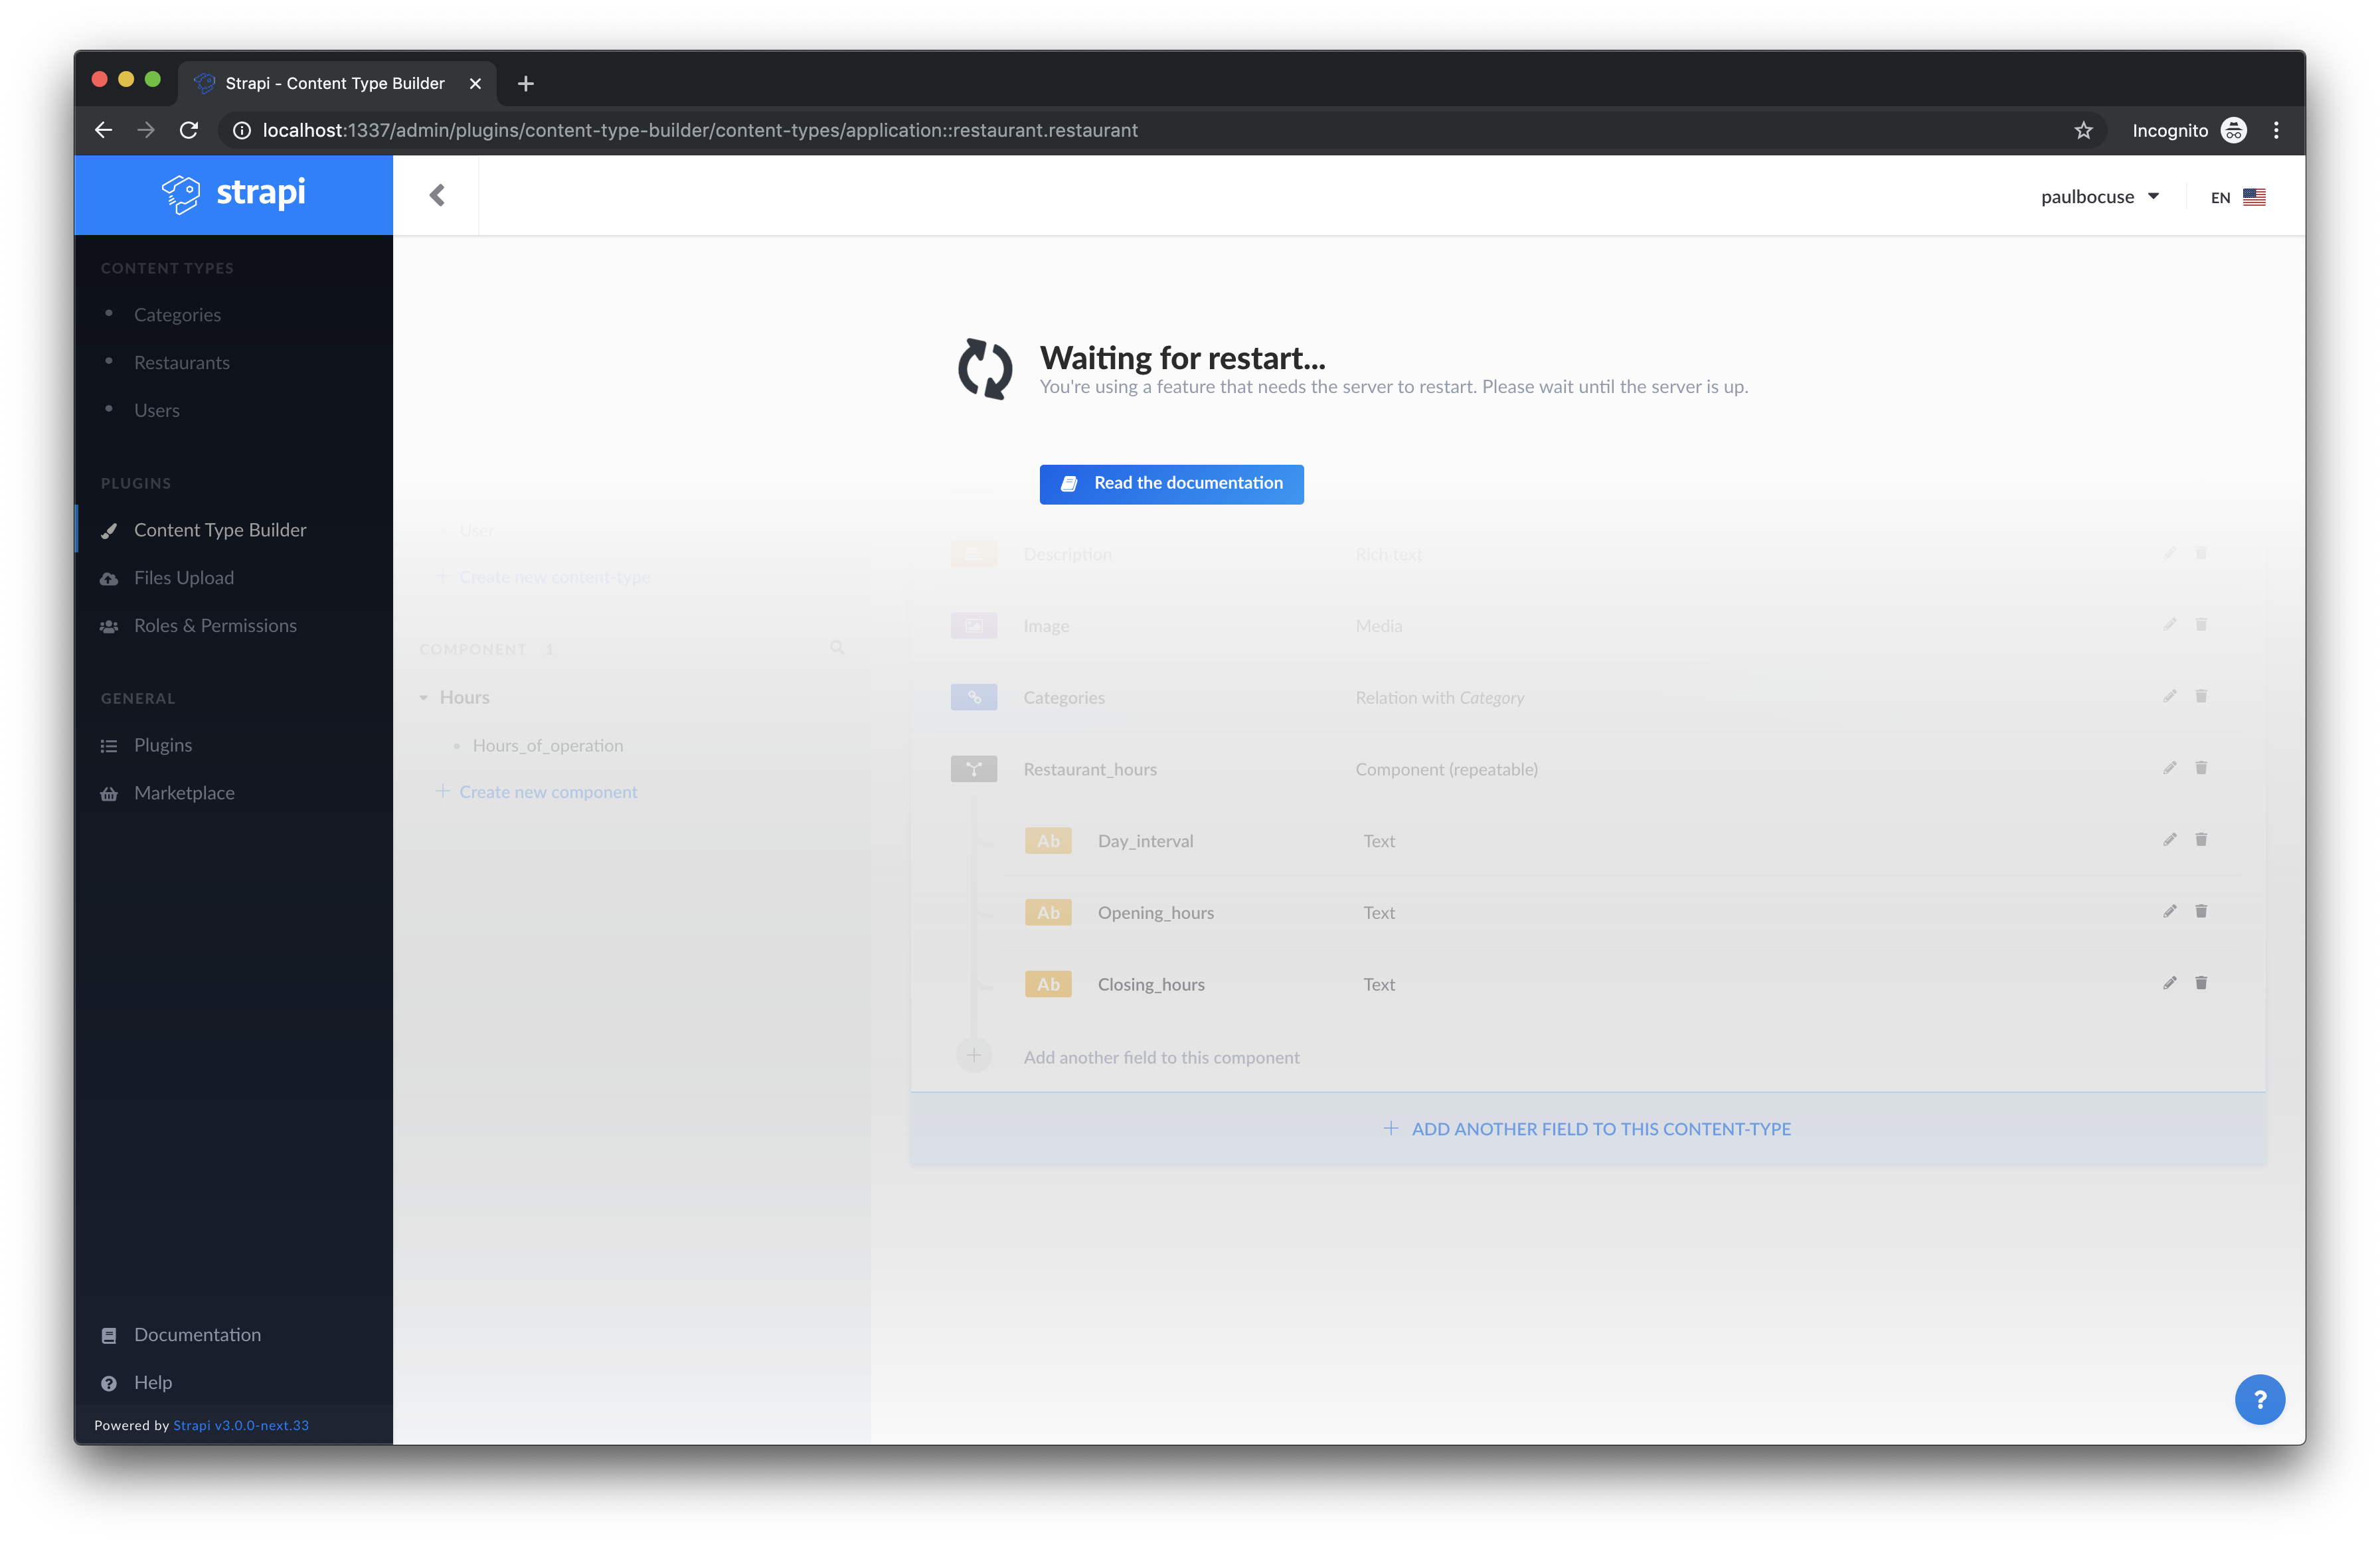The image size is (2380, 1543).
Task: Click Read the documentation button
Action: pos(1171,484)
